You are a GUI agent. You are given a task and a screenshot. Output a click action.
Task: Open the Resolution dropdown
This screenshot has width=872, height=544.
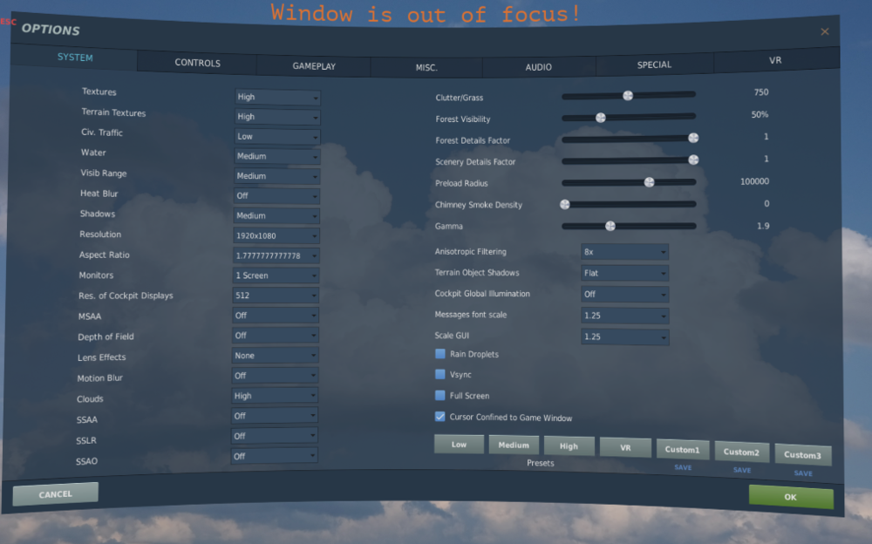click(x=276, y=235)
